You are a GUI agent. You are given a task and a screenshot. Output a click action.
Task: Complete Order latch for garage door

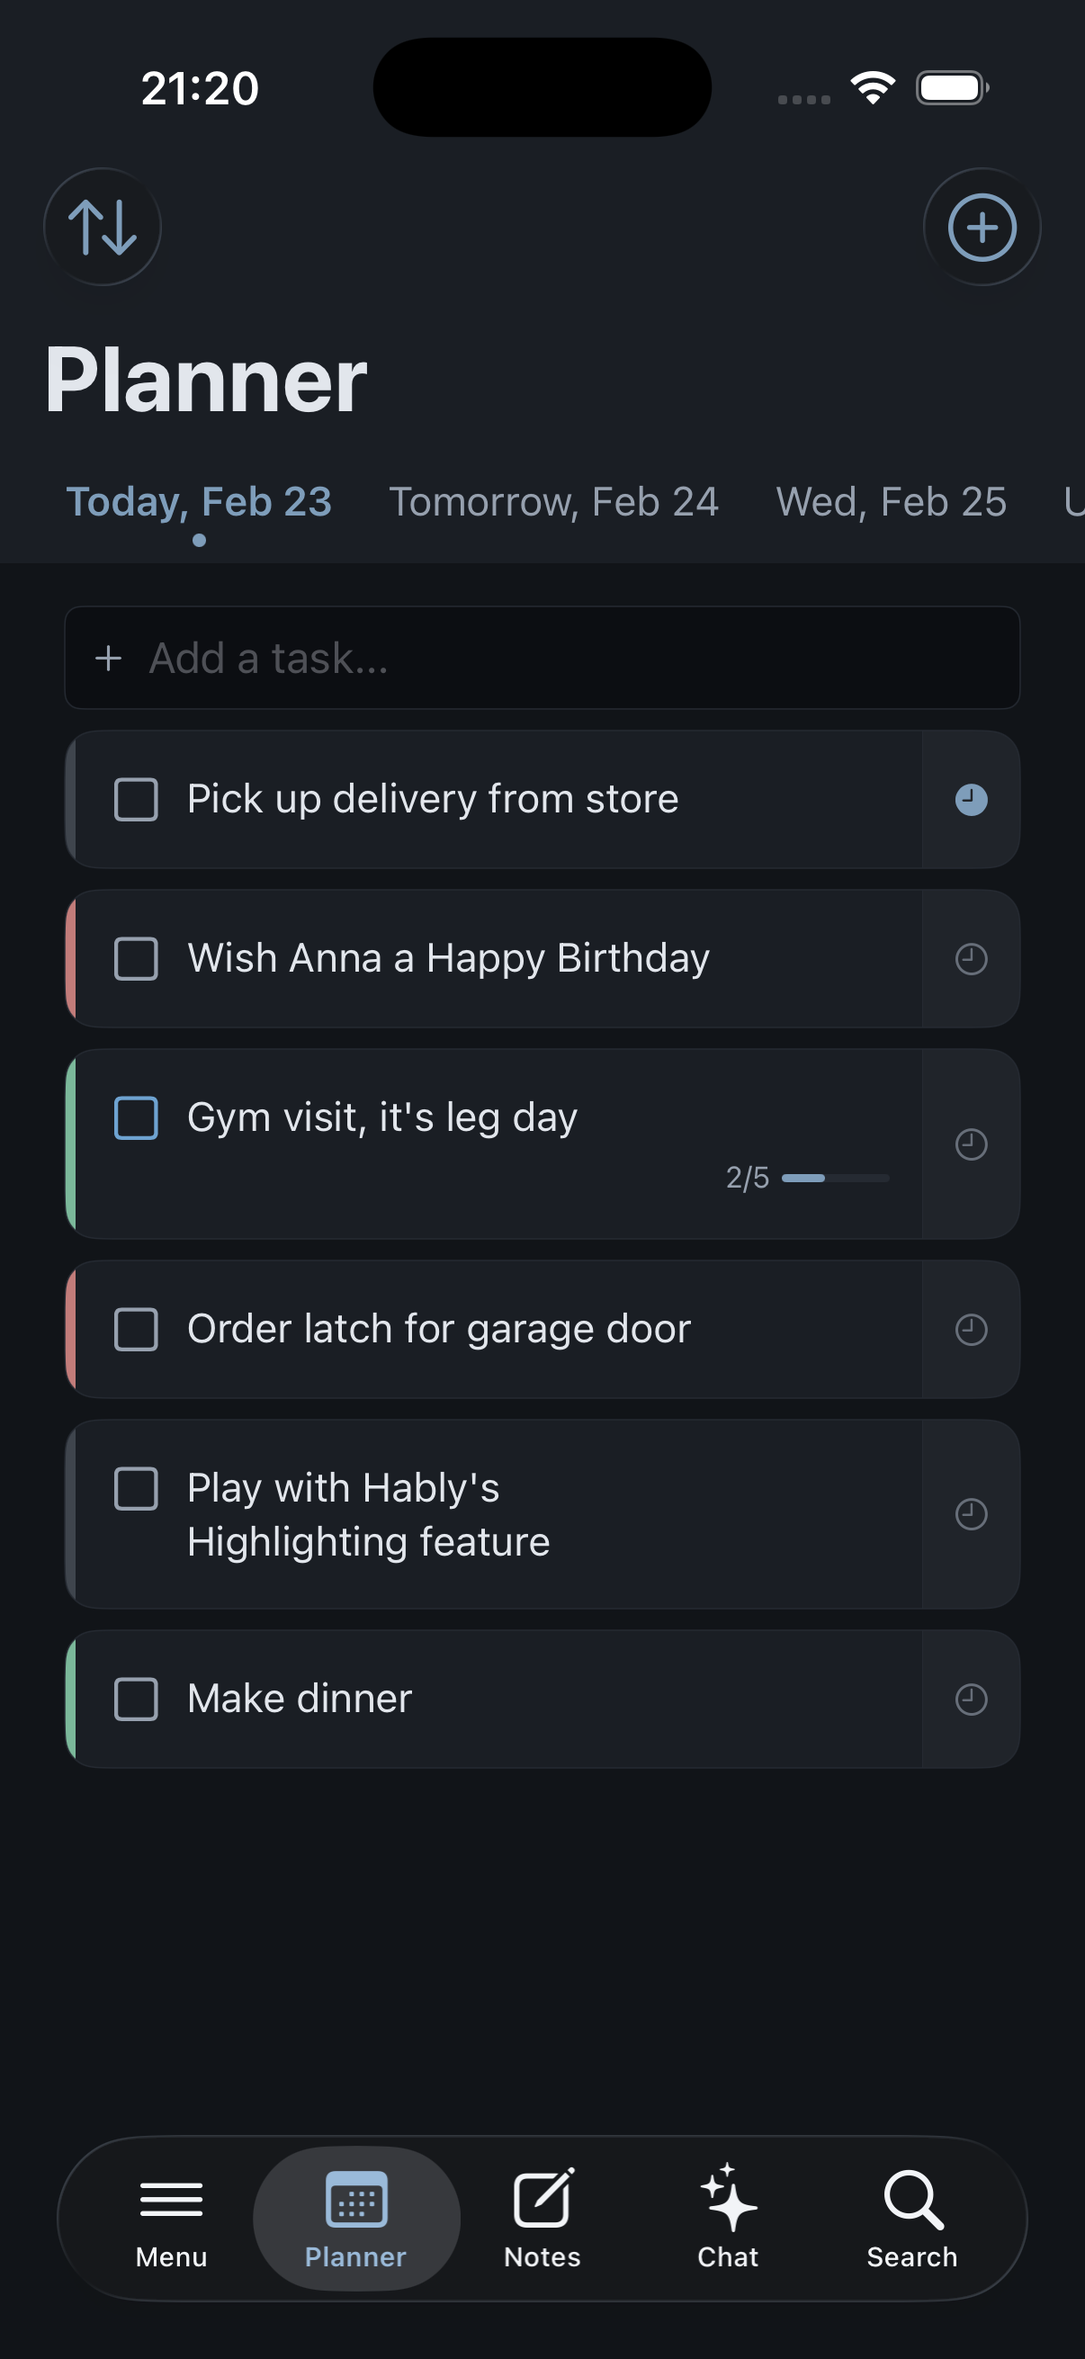[x=137, y=1329]
